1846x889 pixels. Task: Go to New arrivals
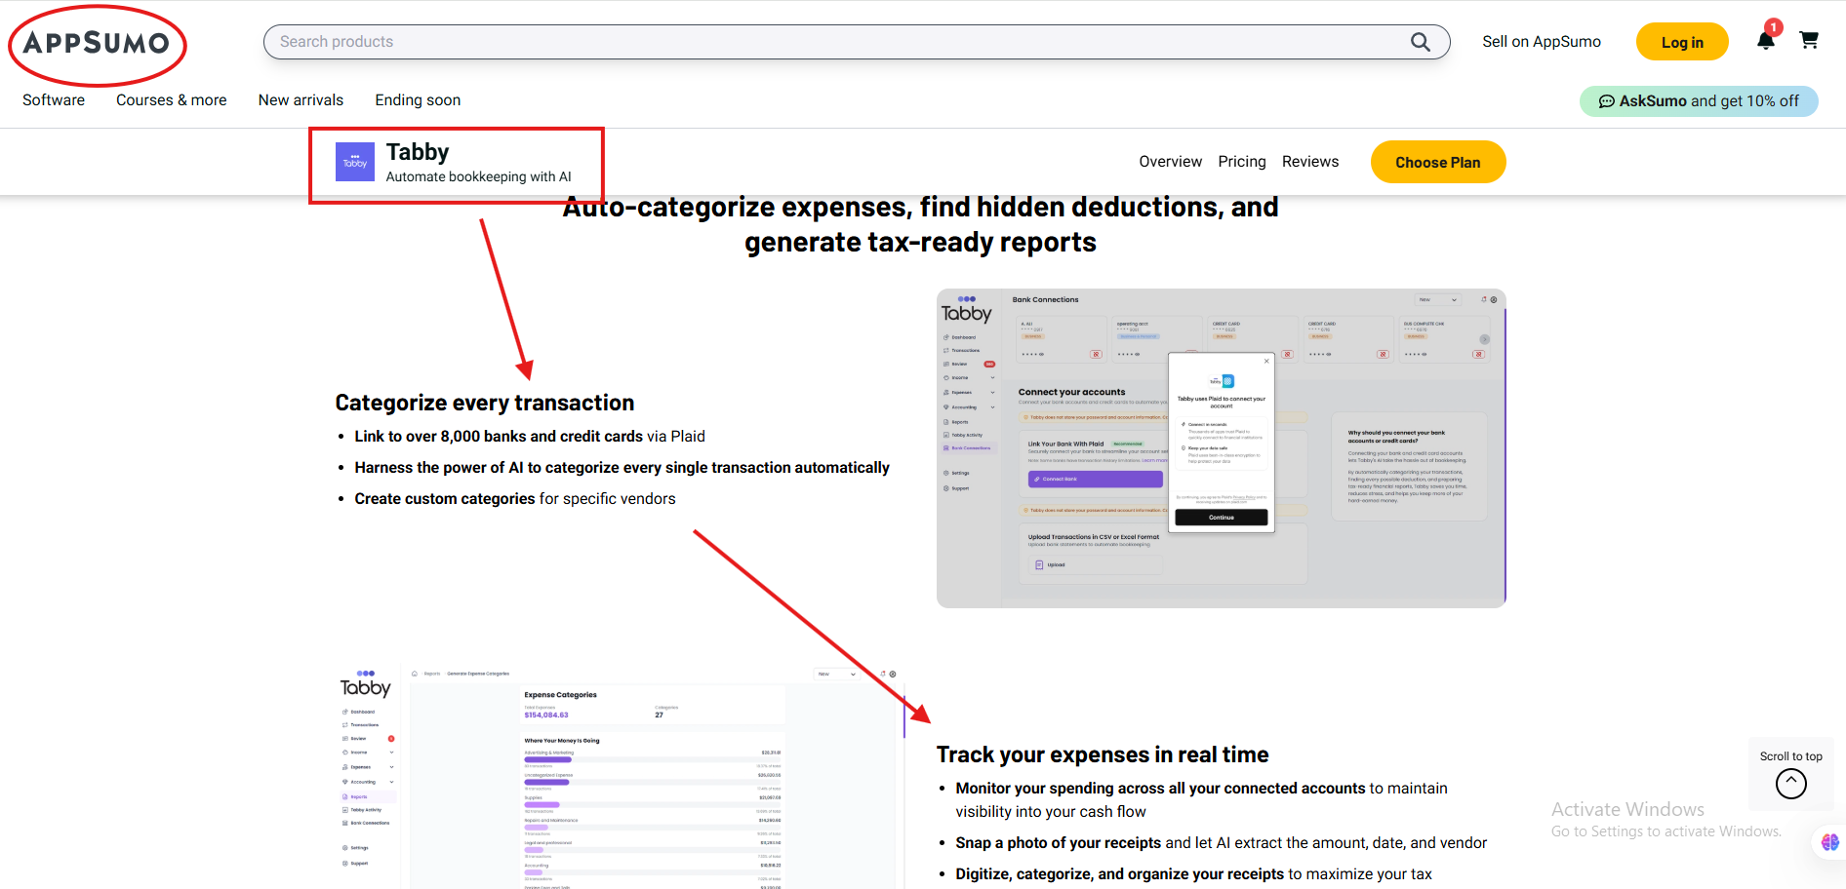(x=301, y=100)
